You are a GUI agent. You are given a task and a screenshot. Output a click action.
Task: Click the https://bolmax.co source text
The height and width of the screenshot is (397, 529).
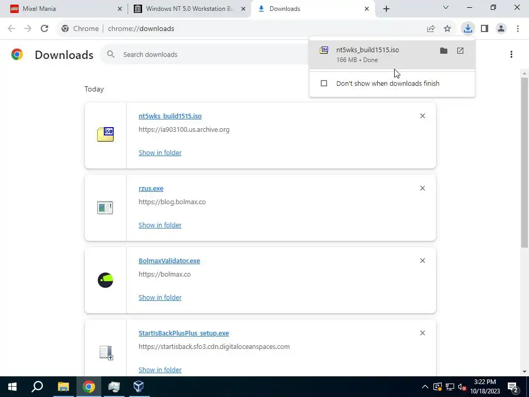point(165,274)
